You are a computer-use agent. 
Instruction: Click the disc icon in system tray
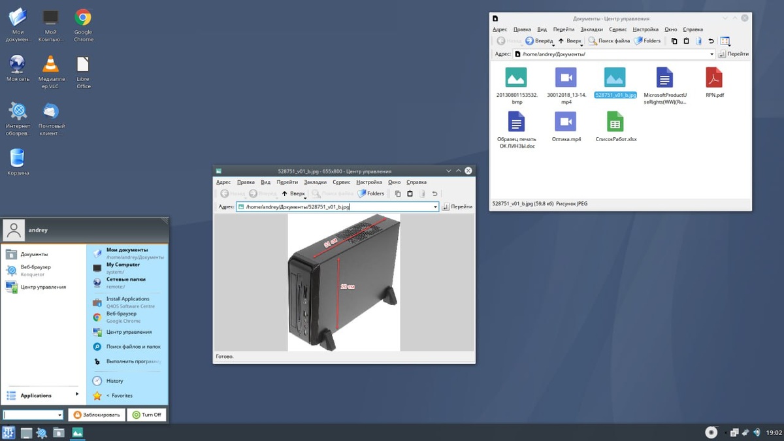711,433
